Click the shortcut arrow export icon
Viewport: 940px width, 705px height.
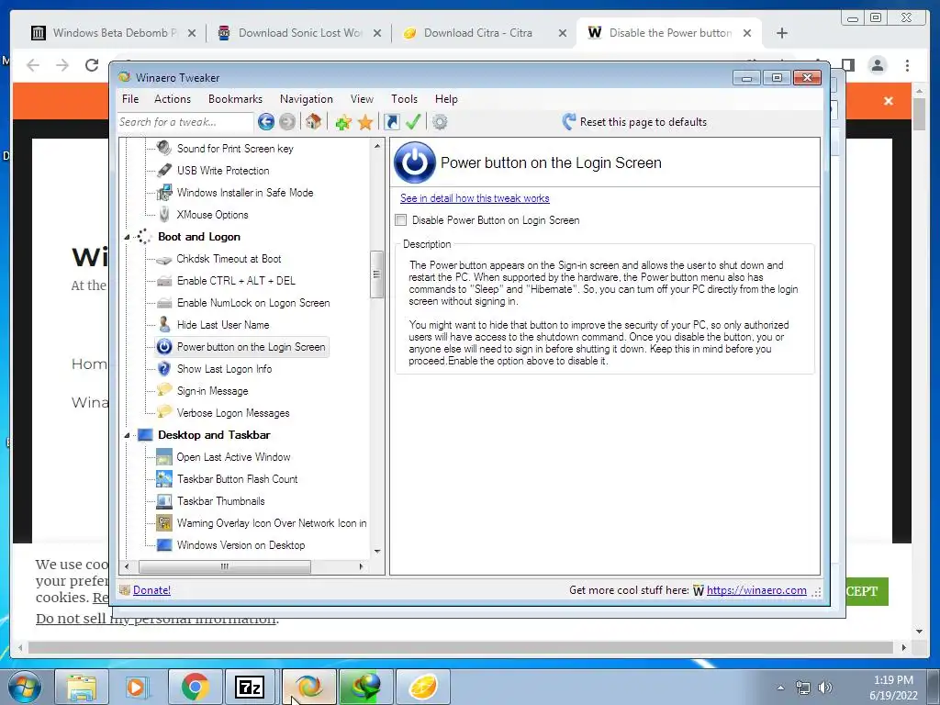pyautogui.click(x=391, y=122)
